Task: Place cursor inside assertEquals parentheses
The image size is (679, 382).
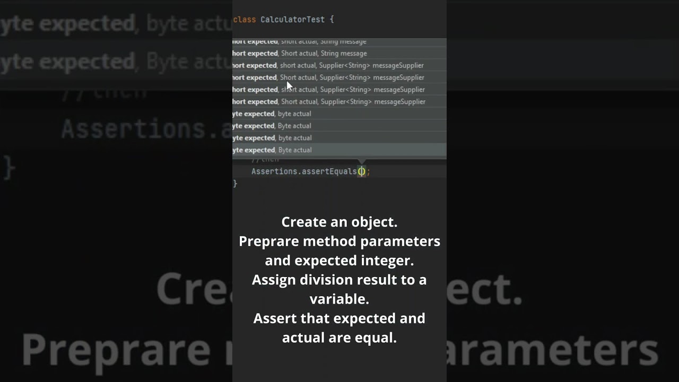Action: 361,171
